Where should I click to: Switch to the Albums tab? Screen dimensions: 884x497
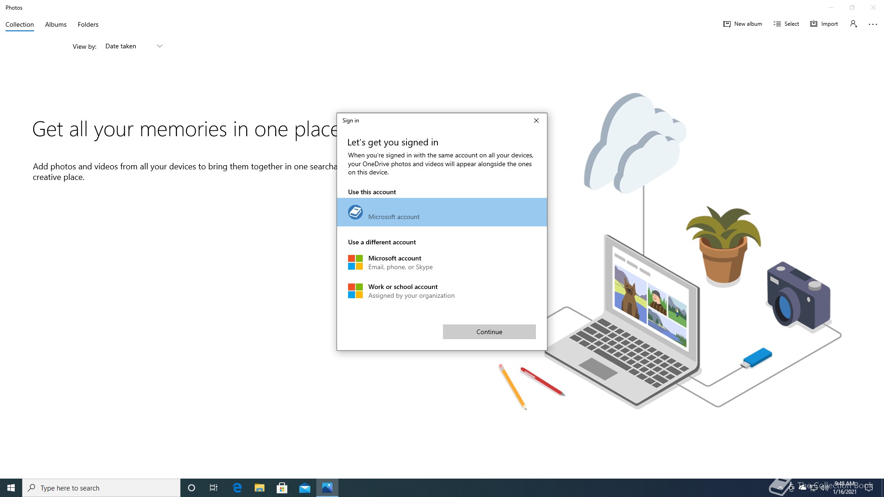pyautogui.click(x=56, y=24)
